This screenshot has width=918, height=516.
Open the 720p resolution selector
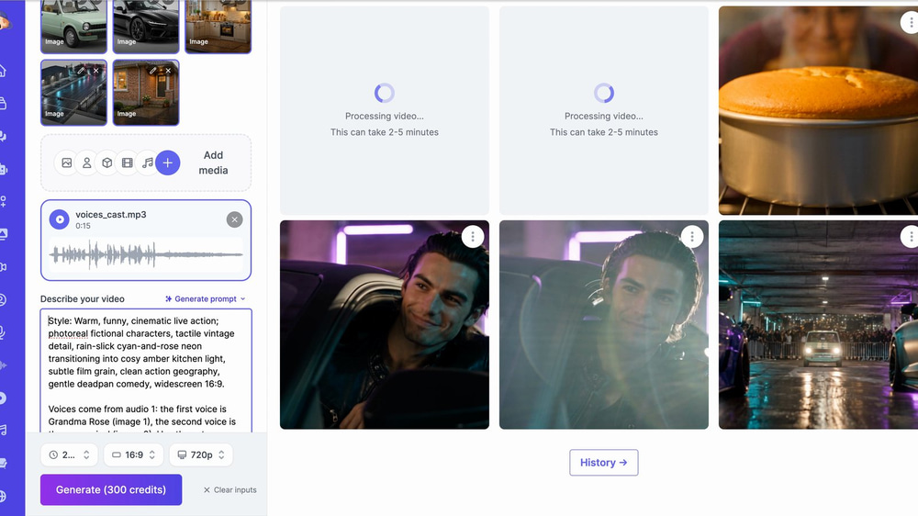tap(201, 454)
